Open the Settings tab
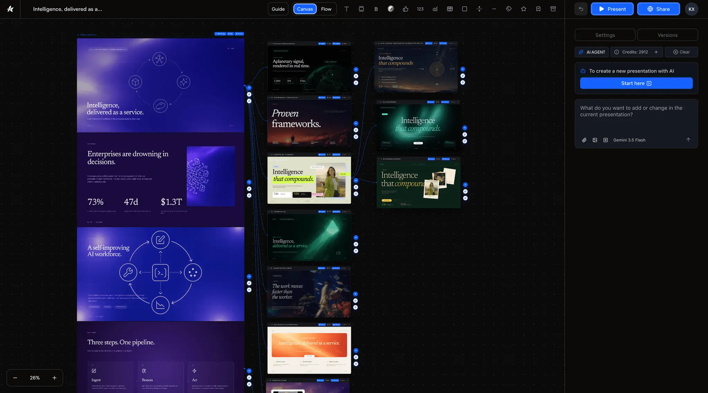This screenshot has width=708, height=393. point(605,35)
